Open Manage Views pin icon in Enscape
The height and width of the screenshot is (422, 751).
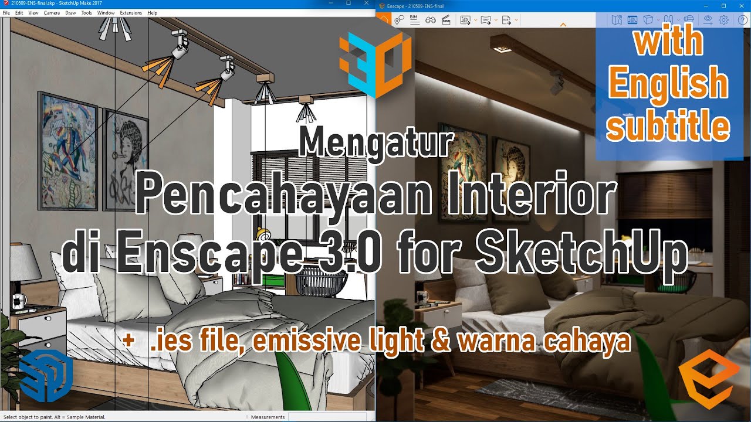pos(399,20)
